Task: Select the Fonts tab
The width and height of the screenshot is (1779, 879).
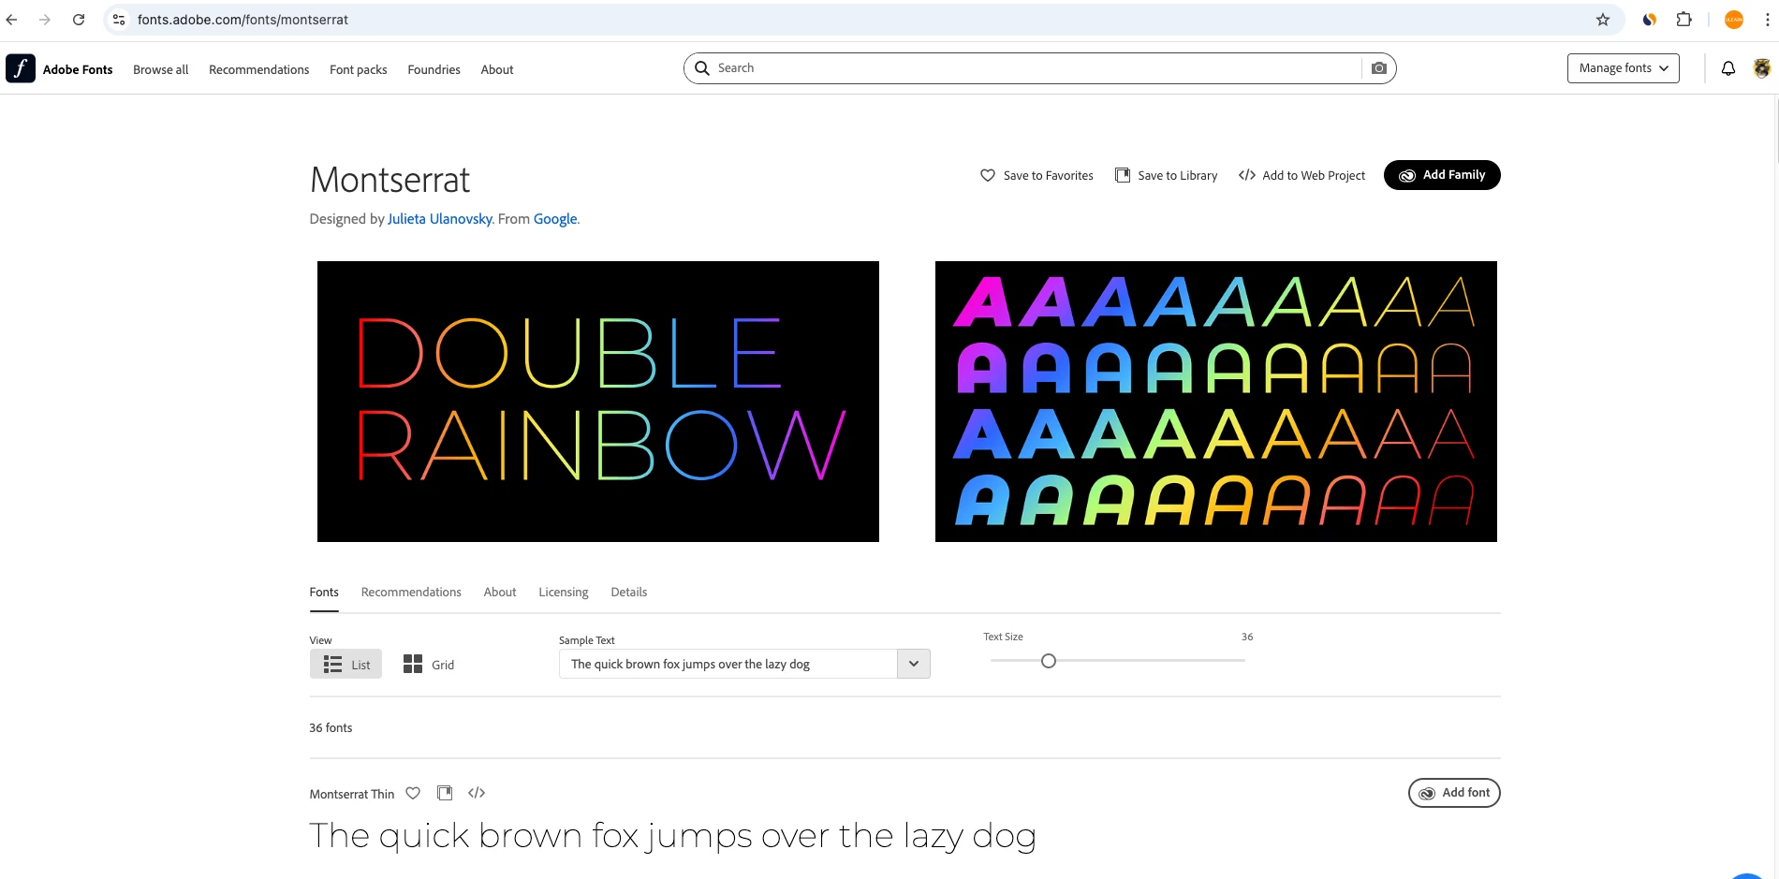Action: (324, 592)
